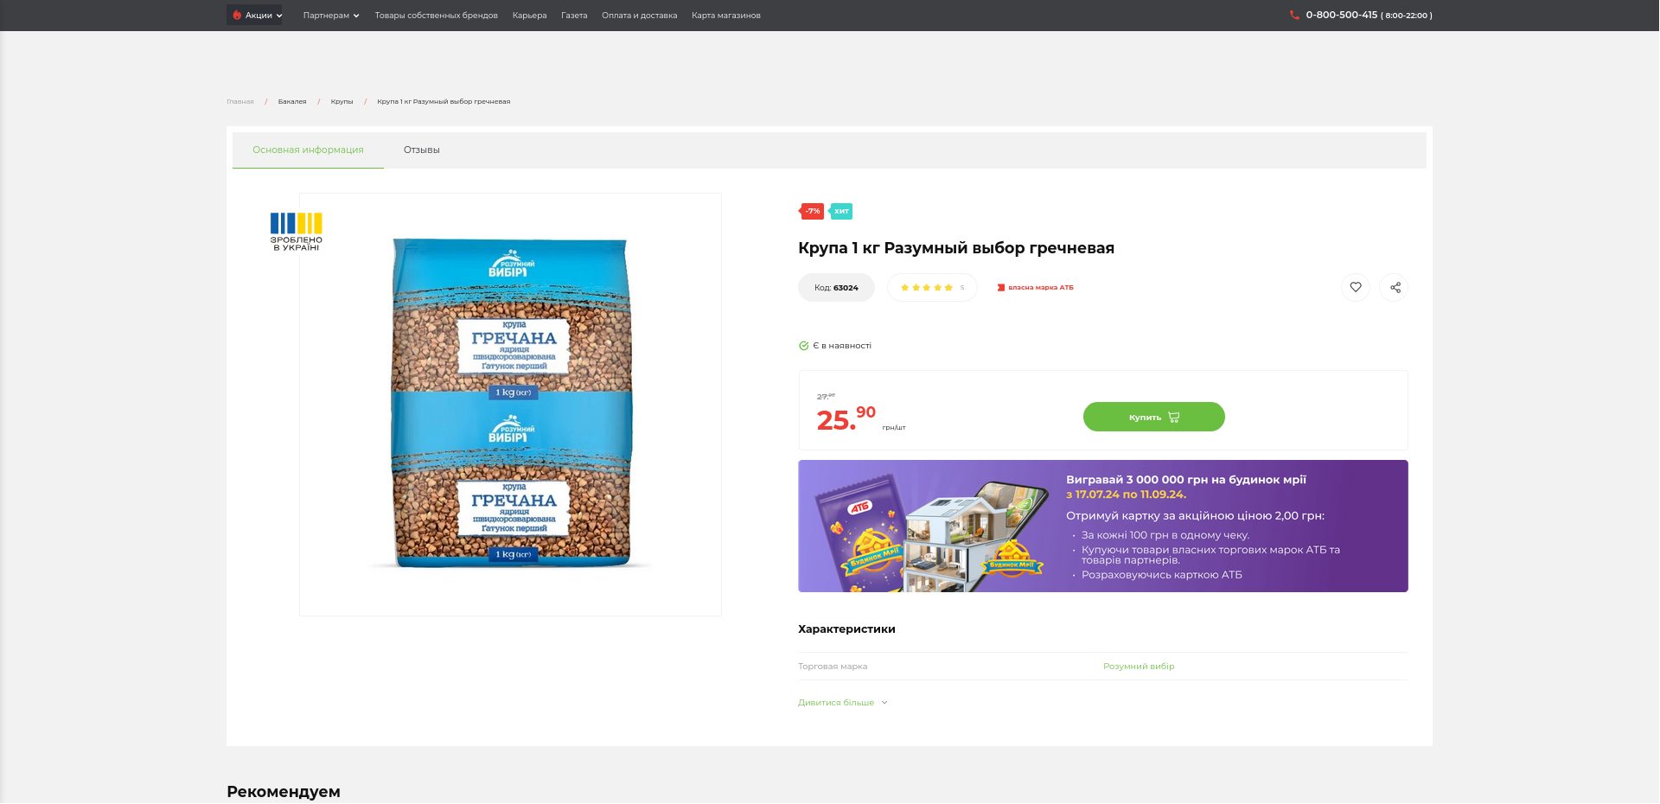Open the Бакалея breadcrumb
Image resolution: width=1660 pixels, height=804 pixels.
pos(292,101)
